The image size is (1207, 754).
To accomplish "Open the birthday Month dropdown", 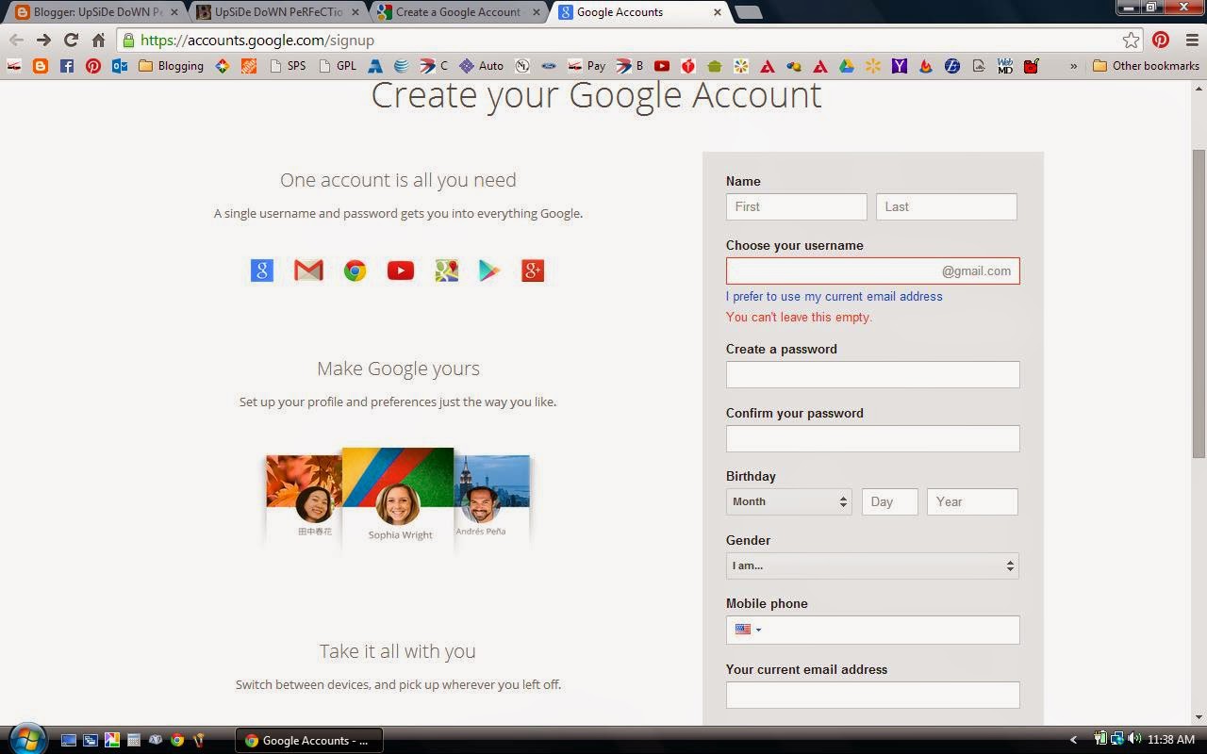I will click(788, 501).
